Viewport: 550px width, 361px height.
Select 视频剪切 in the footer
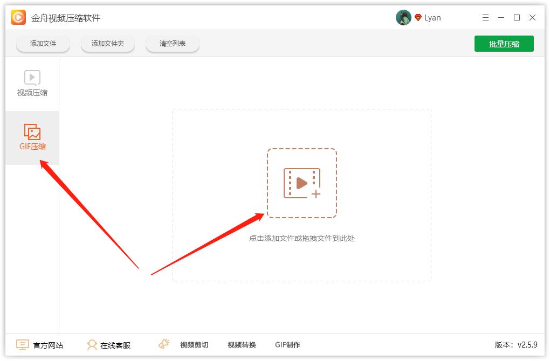[194, 345]
